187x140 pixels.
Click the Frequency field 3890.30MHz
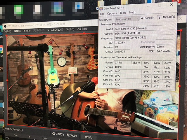pyautogui.click(x=144, y=38)
